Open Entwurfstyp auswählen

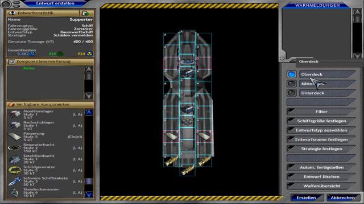tap(321, 130)
